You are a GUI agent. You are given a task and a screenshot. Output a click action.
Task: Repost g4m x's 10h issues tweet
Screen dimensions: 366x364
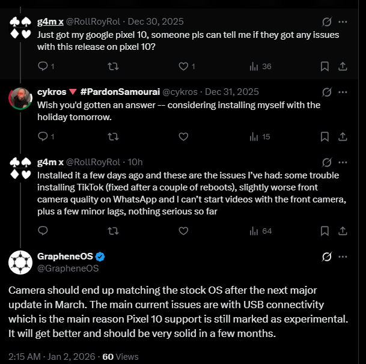(x=112, y=231)
